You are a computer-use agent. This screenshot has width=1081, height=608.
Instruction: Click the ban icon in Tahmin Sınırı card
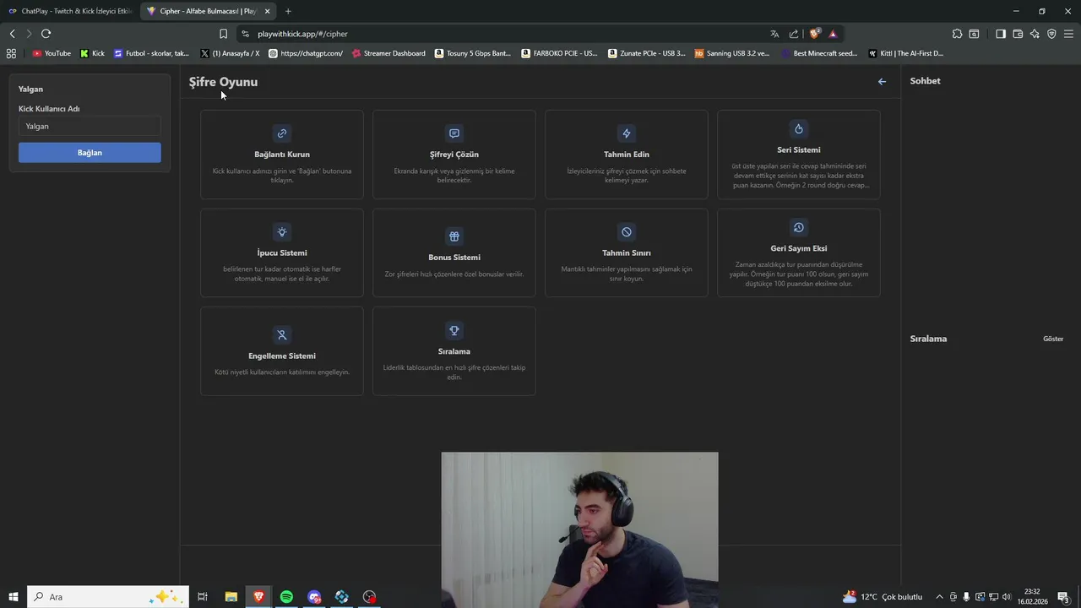point(627,232)
